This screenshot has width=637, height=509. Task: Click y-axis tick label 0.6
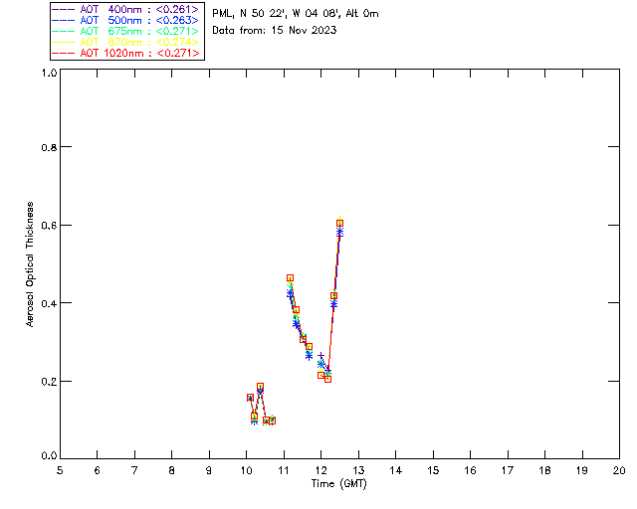click(x=49, y=225)
